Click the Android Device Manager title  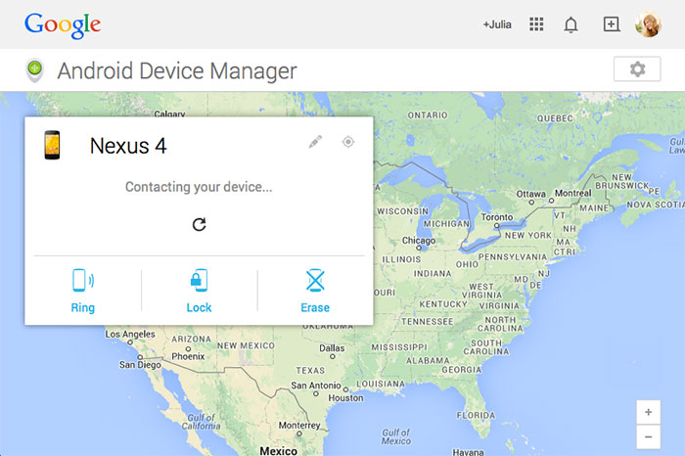(177, 70)
